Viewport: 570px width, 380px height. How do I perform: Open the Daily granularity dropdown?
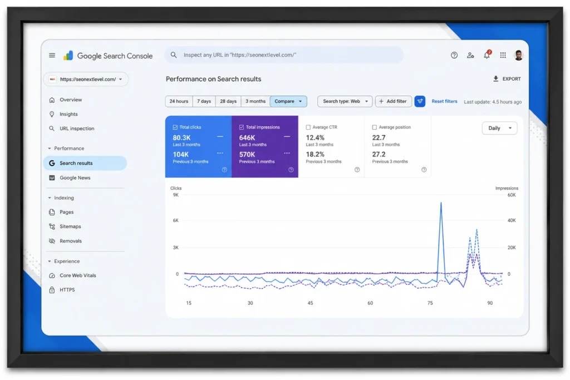click(499, 128)
